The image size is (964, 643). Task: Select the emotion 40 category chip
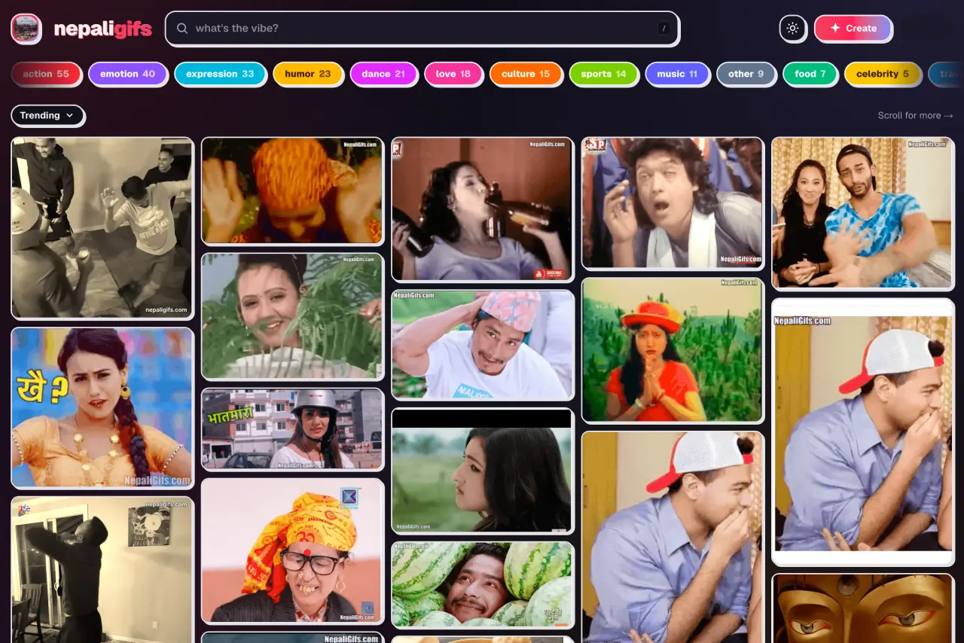127,74
